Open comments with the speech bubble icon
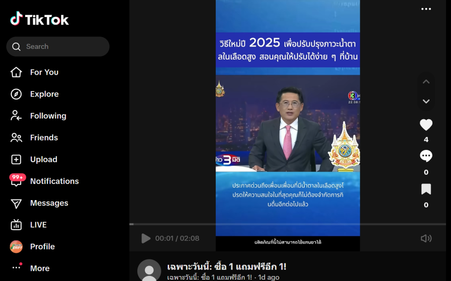 (x=426, y=156)
